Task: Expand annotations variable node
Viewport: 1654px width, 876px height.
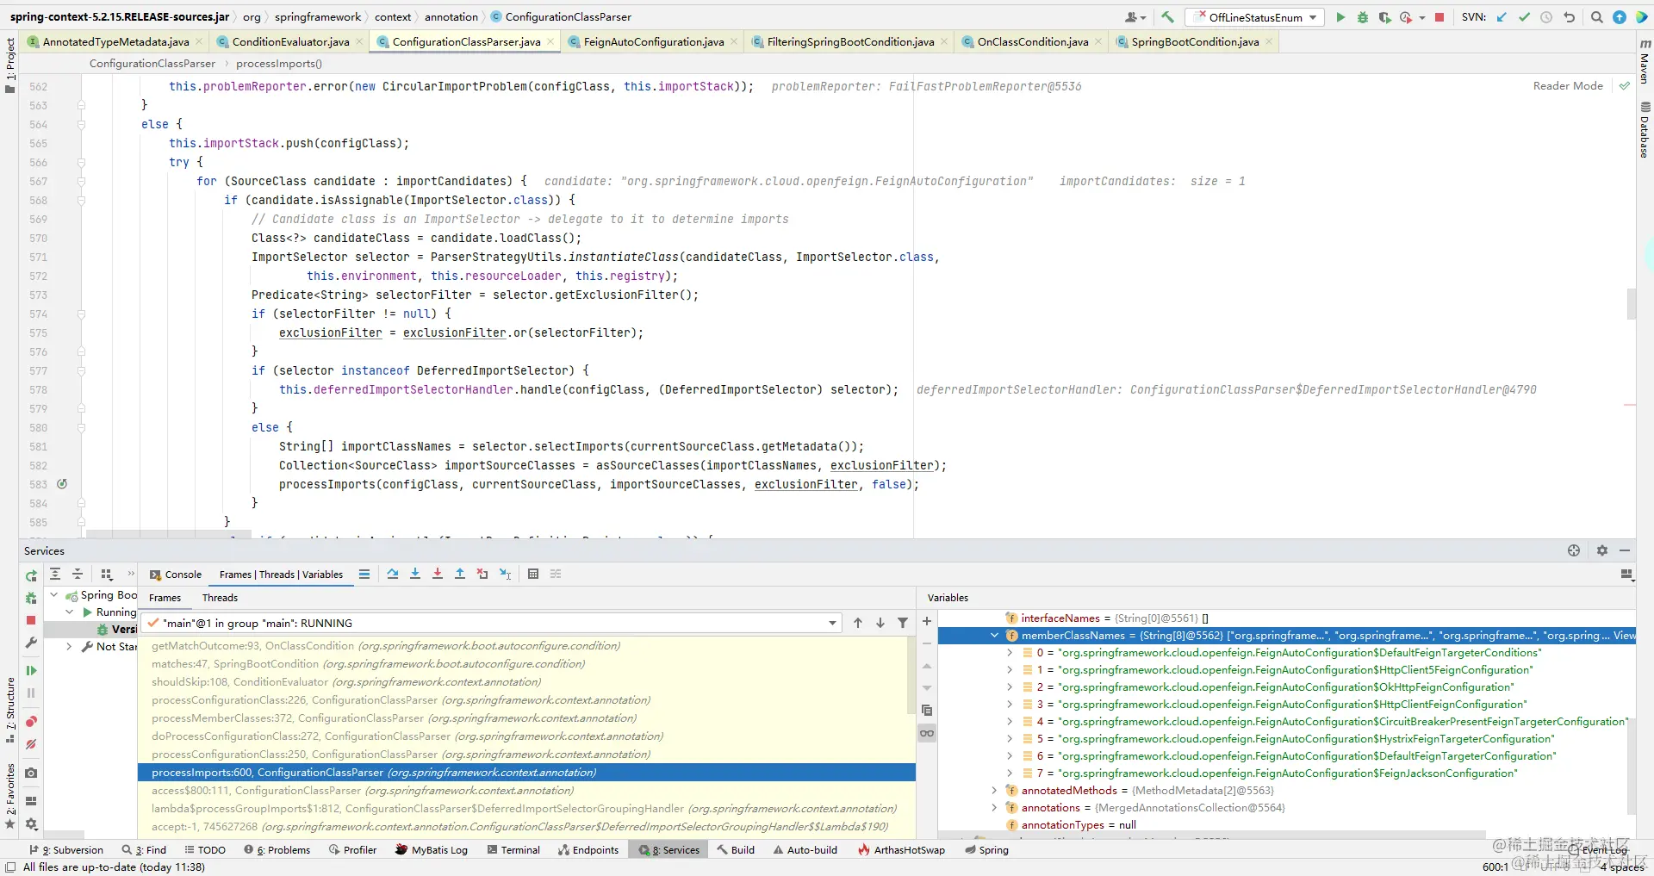Action: pos(994,808)
